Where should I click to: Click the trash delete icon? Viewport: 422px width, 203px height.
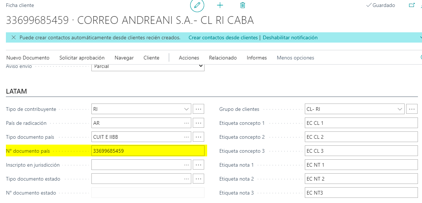(243, 6)
